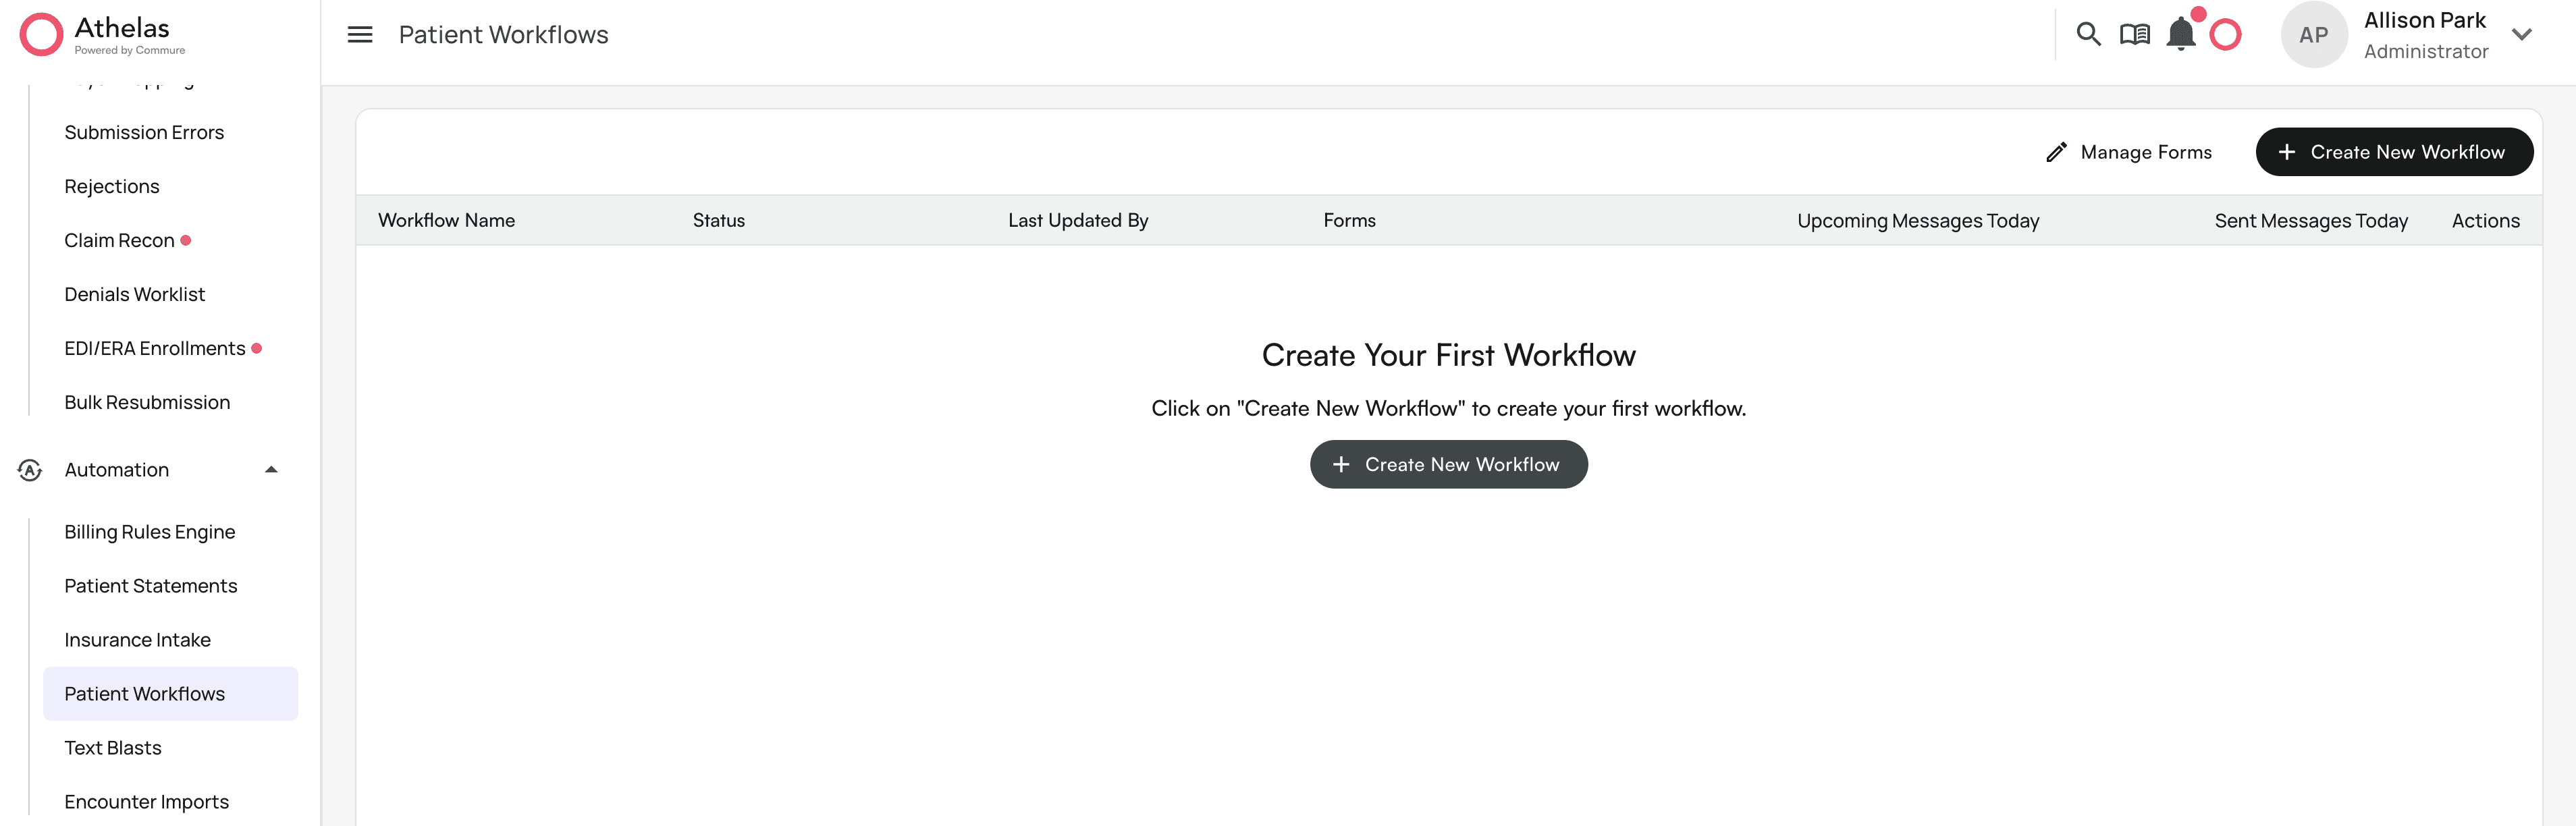Select Patient Statements in sidebar
This screenshot has width=2576, height=826.
point(151,586)
